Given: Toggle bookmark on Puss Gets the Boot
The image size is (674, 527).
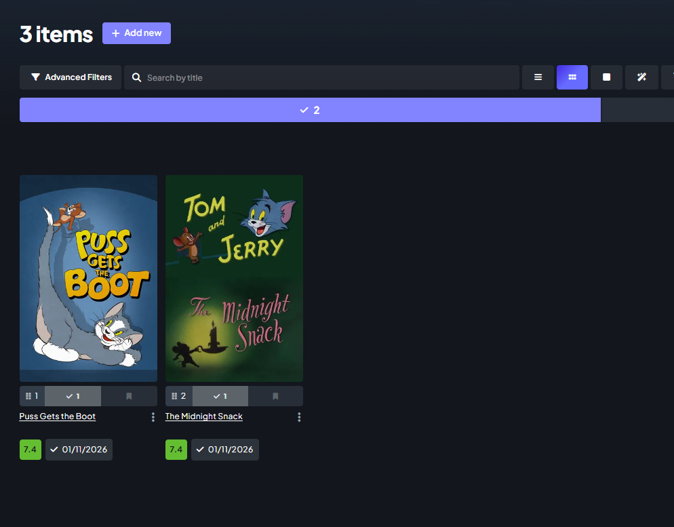Looking at the screenshot, I should pos(129,396).
